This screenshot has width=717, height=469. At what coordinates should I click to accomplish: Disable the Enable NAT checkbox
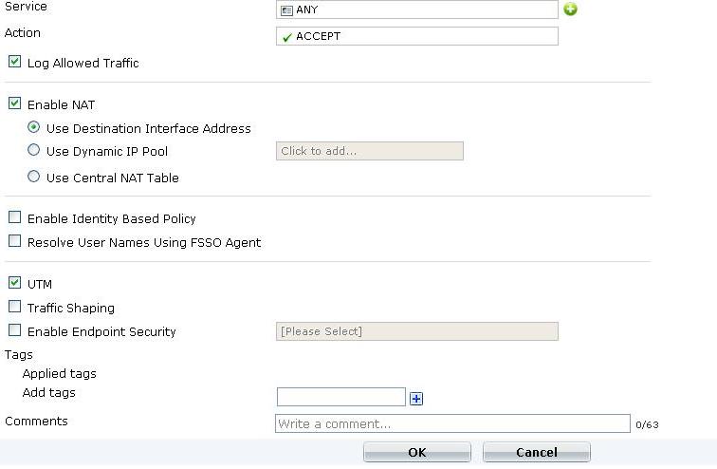(14, 104)
